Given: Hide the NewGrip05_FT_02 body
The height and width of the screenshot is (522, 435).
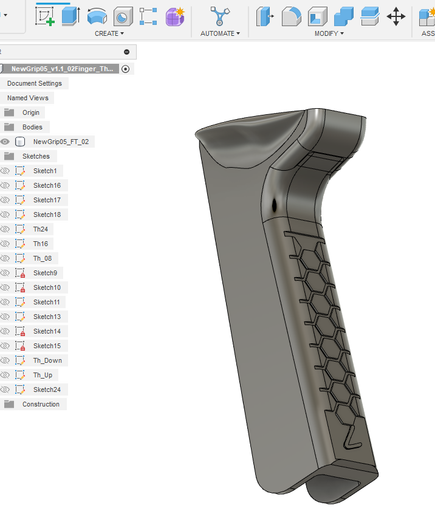Looking at the screenshot, I should coord(5,142).
